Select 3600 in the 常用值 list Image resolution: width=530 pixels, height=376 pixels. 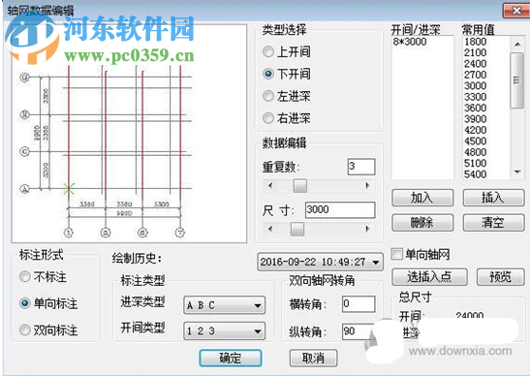pyautogui.click(x=475, y=108)
